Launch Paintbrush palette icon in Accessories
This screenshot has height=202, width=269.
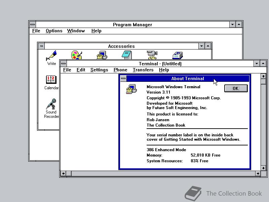coord(77,55)
